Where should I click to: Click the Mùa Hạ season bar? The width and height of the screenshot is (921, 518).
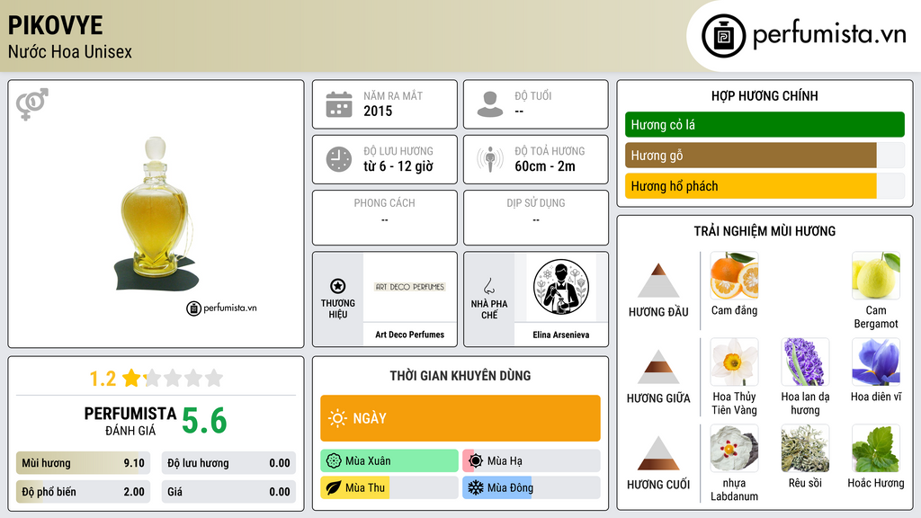coord(532,461)
